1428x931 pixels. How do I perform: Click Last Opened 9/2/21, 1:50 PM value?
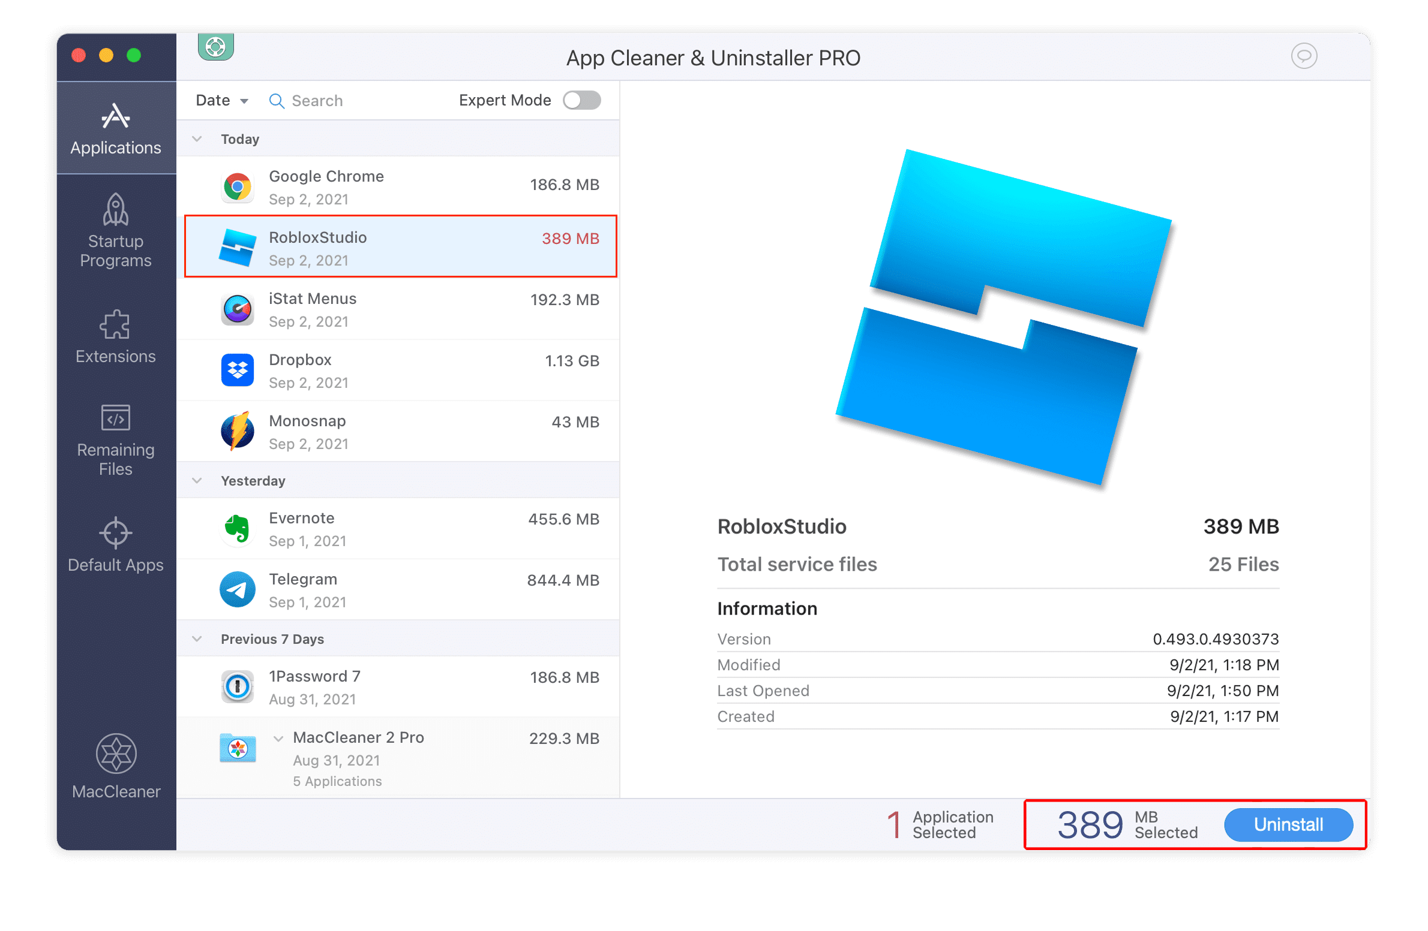click(x=1223, y=691)
